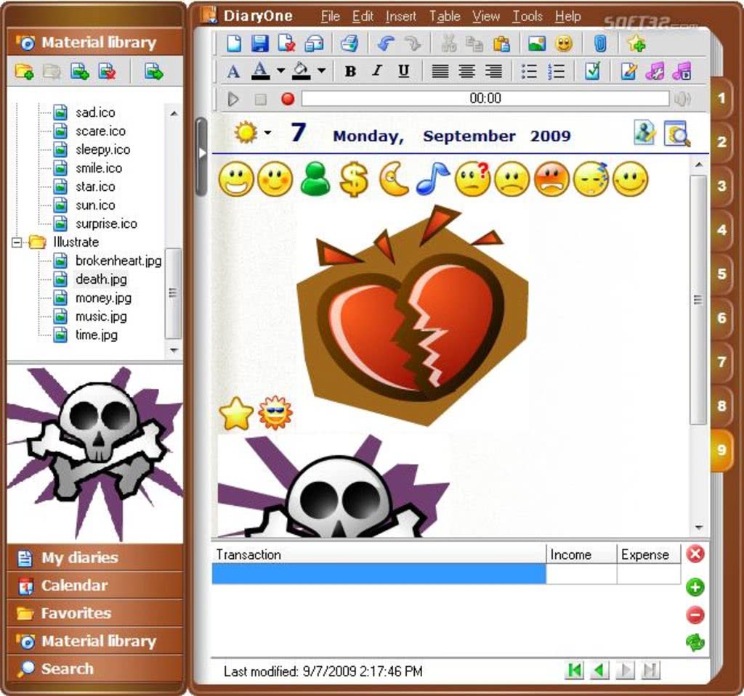The width and height of the screenshot is (744, 696).
Task: Open the My diaries panel
Action: tap(78, 558)
